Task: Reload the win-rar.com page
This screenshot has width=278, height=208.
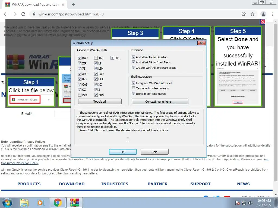Action: [x=23, y=14]
